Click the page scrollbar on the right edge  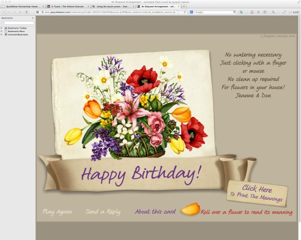point(299,119)
